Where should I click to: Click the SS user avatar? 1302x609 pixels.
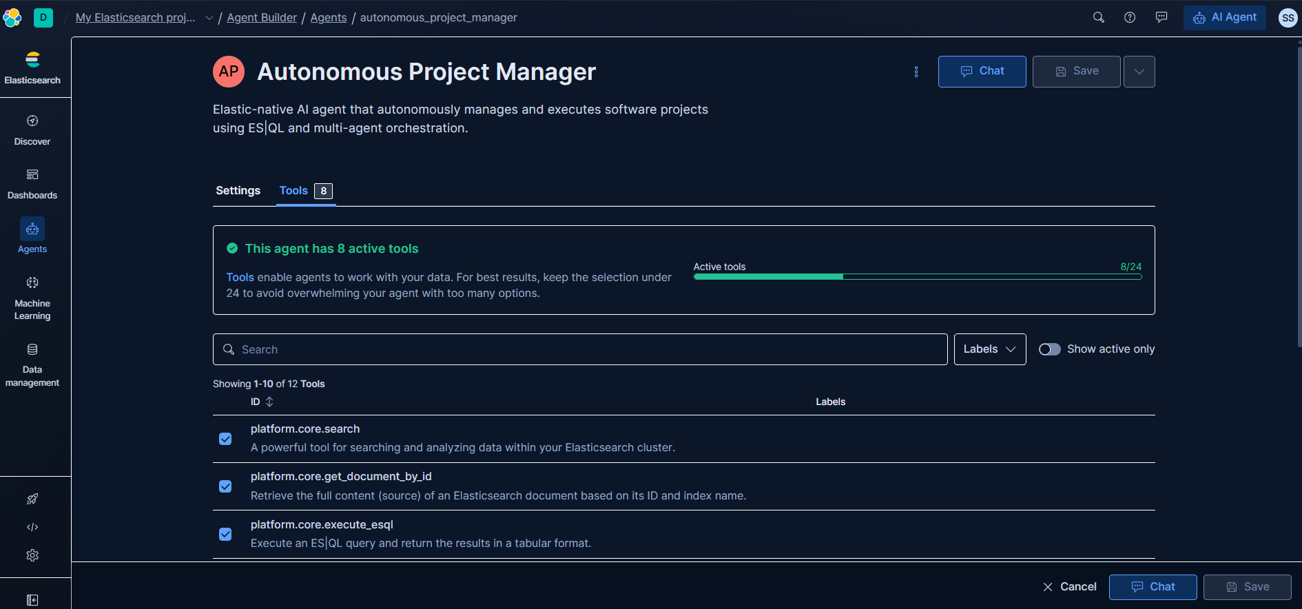pyautogui.click(x=1288, y=18)
